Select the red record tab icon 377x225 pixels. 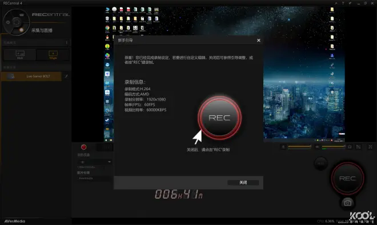[x=83, y=147]
